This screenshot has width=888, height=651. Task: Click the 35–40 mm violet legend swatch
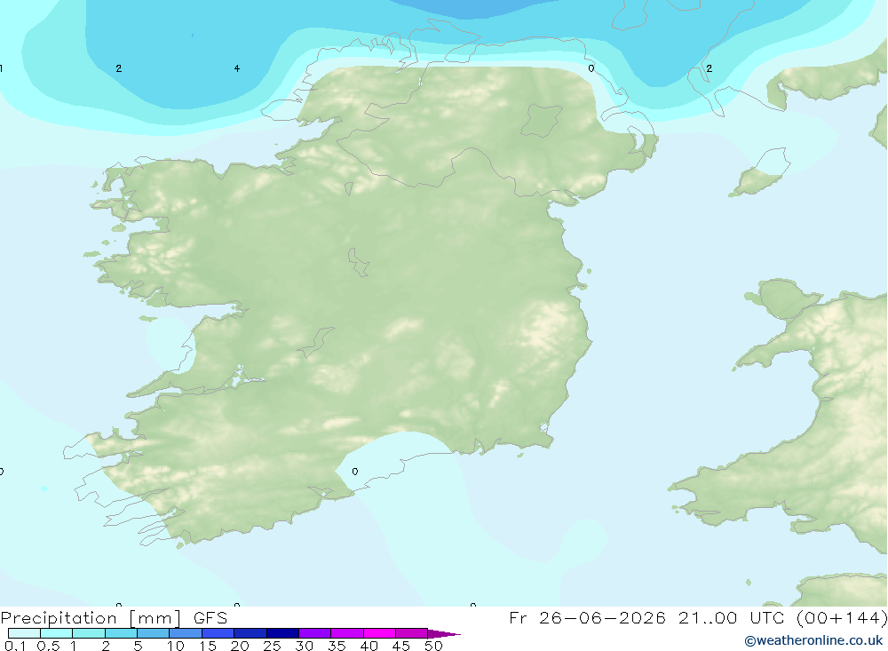coord(347,633)
